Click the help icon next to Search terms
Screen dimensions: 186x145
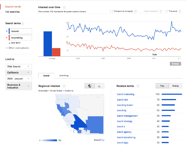[x=23, y=24]
